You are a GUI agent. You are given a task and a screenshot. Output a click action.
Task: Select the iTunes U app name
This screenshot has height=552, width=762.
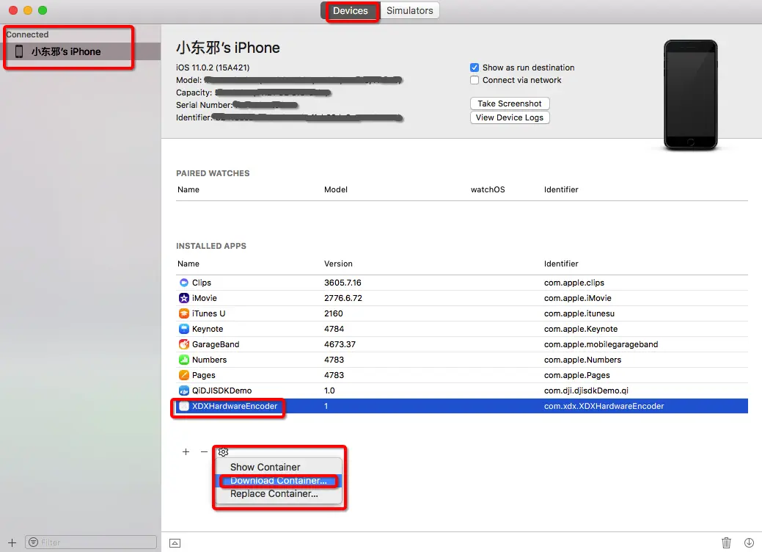(x=208, y=313)
